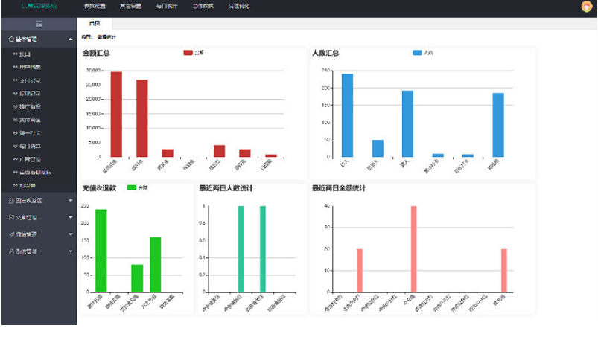Click the hamburger sidebar collapse icon
598x337 pixels.
[39, 24]
